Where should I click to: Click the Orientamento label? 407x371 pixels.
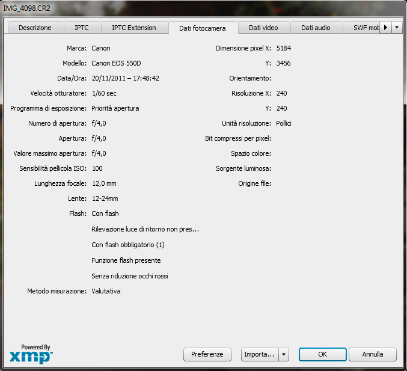pyautogui.click(x=250, y=78)
